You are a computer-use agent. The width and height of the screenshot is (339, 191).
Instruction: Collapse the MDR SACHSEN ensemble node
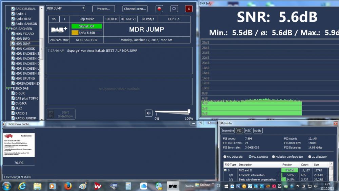tap(8, 29)
